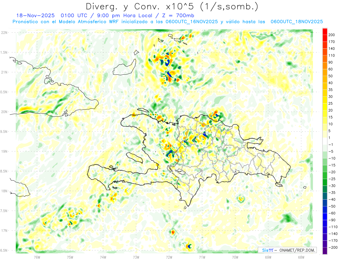The height and width of the screenshot is (261, 338).
Task: Click the "-200" value on the color scale
Action: click(x=333, y=247)
